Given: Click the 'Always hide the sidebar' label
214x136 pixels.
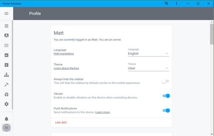Looking at the screenshot, I should click(x=69, y=79).
